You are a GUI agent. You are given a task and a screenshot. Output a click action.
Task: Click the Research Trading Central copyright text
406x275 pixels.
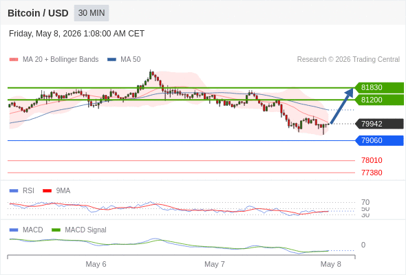348,60
